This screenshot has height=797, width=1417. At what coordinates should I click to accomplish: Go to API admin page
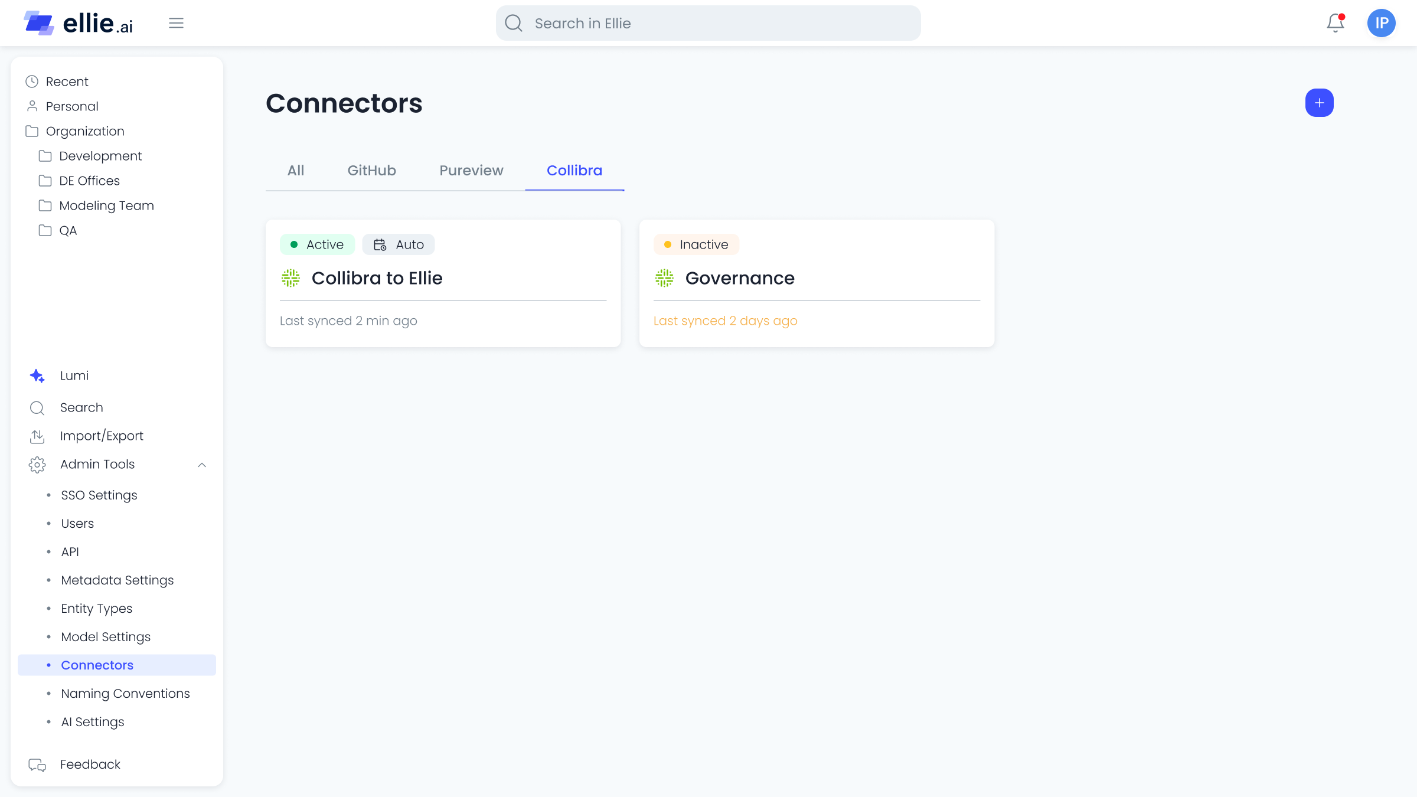pos(70,552)
